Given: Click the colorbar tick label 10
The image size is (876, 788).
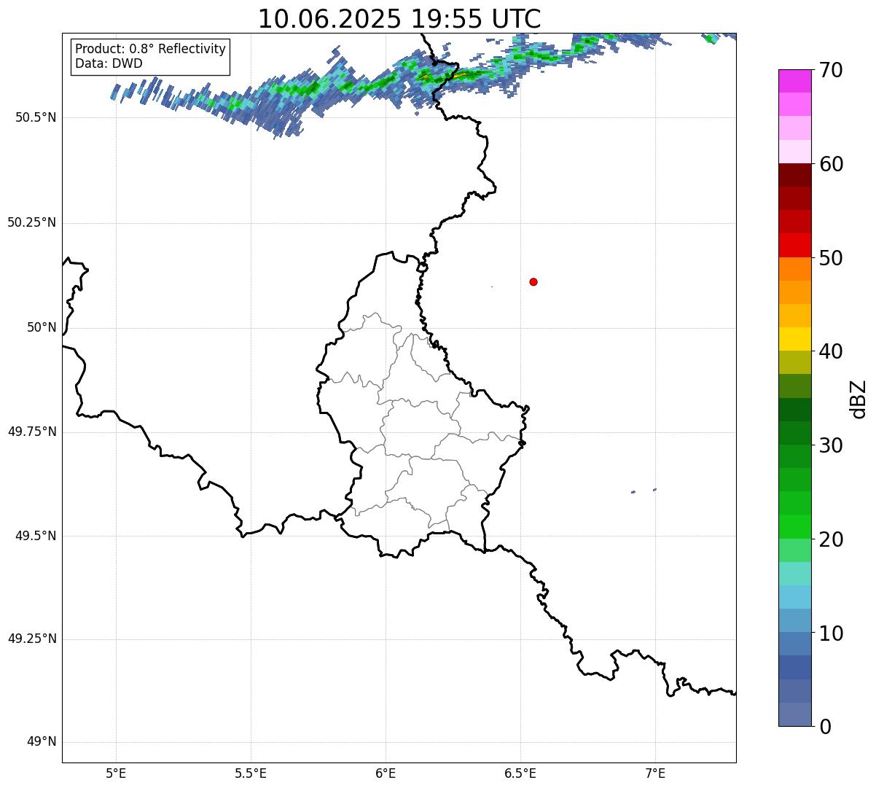Looking at the screenshot, I should [x=832, y=633].
